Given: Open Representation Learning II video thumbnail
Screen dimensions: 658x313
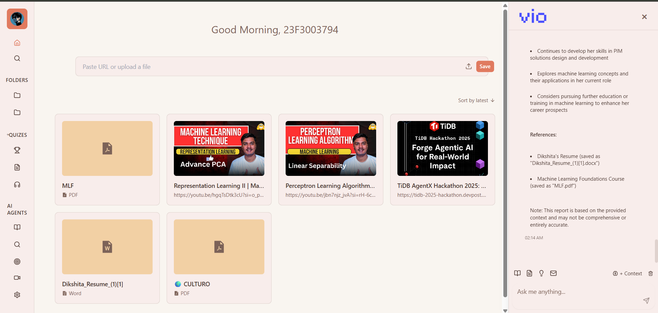Looking at the screenshot, I should point(219,148).
